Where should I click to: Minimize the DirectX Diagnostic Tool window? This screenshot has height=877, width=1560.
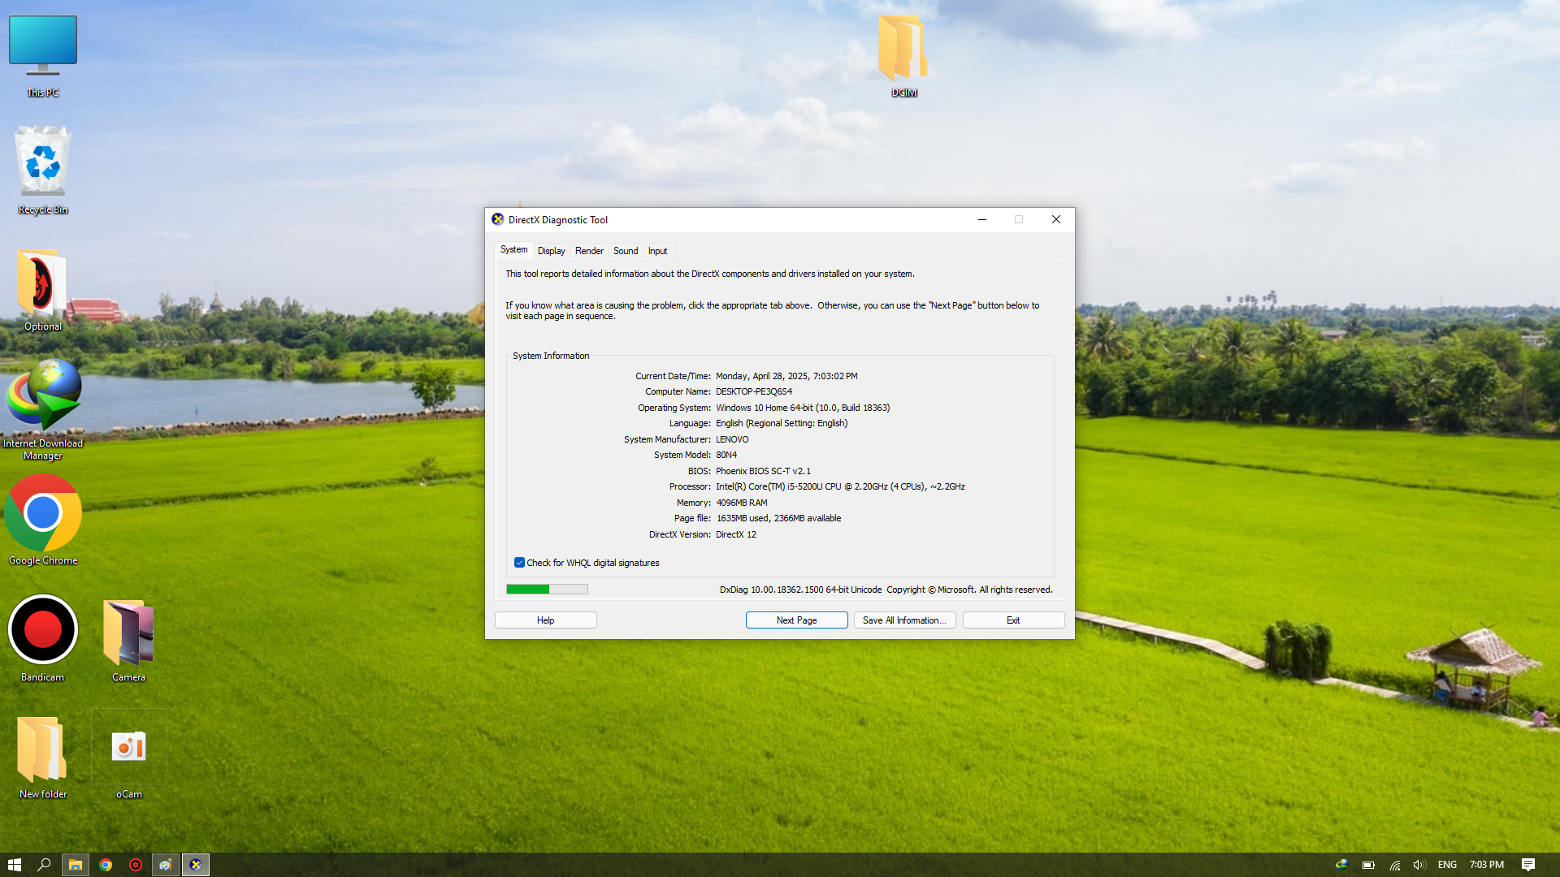pyautogui.click(x=982, y=219)
